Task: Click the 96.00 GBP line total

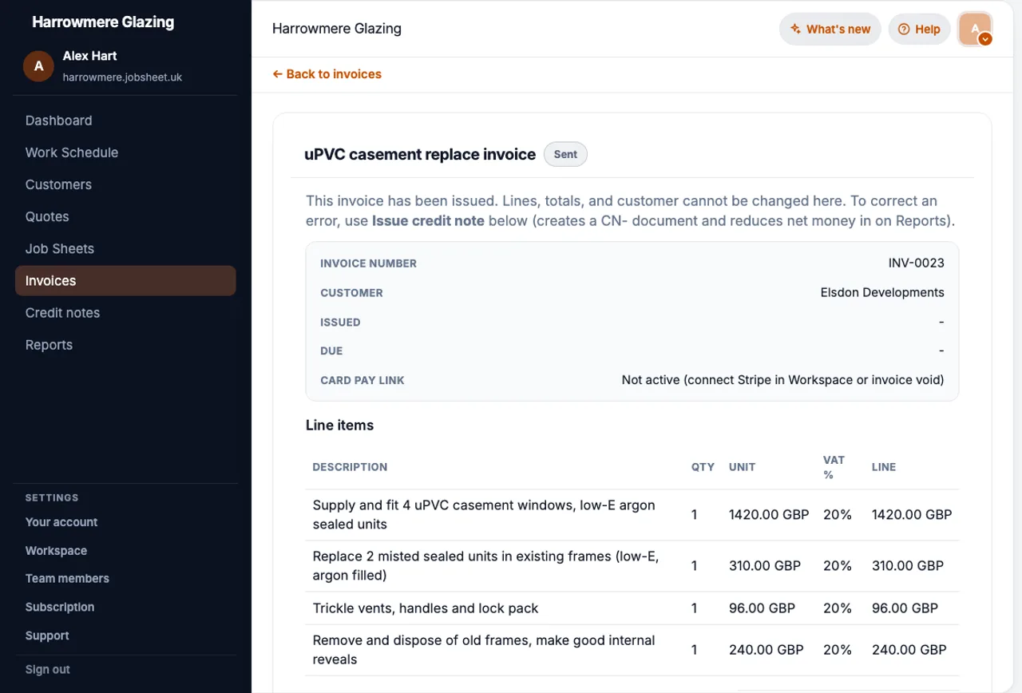Action: pos(905,608)
